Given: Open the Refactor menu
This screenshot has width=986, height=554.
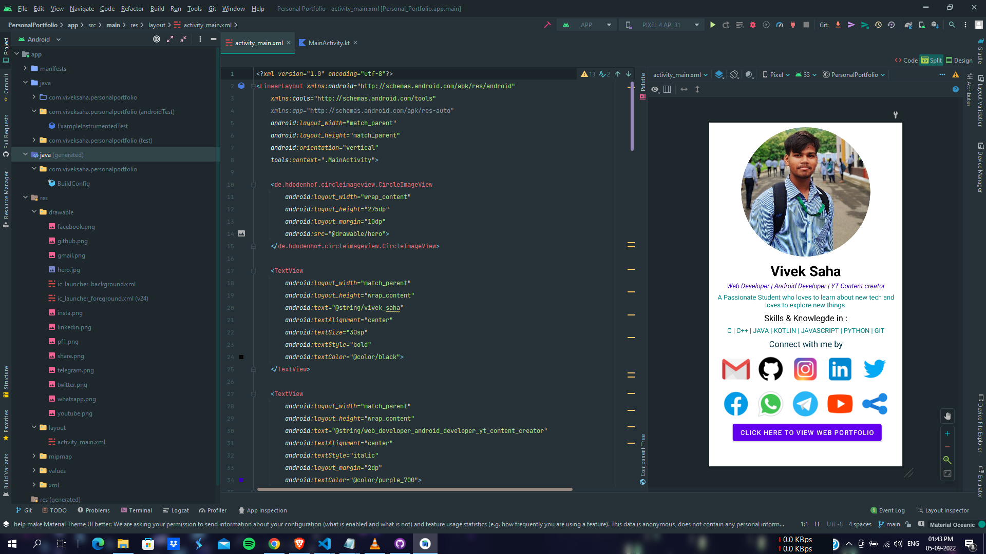Looking at the screenshot, I should (132, 8).
